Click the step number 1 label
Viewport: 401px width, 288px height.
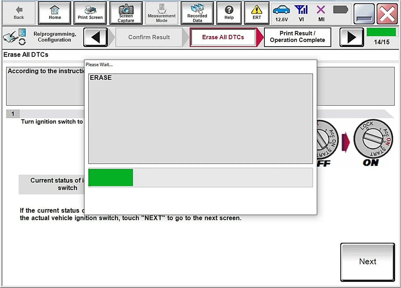tap(13, 114)
